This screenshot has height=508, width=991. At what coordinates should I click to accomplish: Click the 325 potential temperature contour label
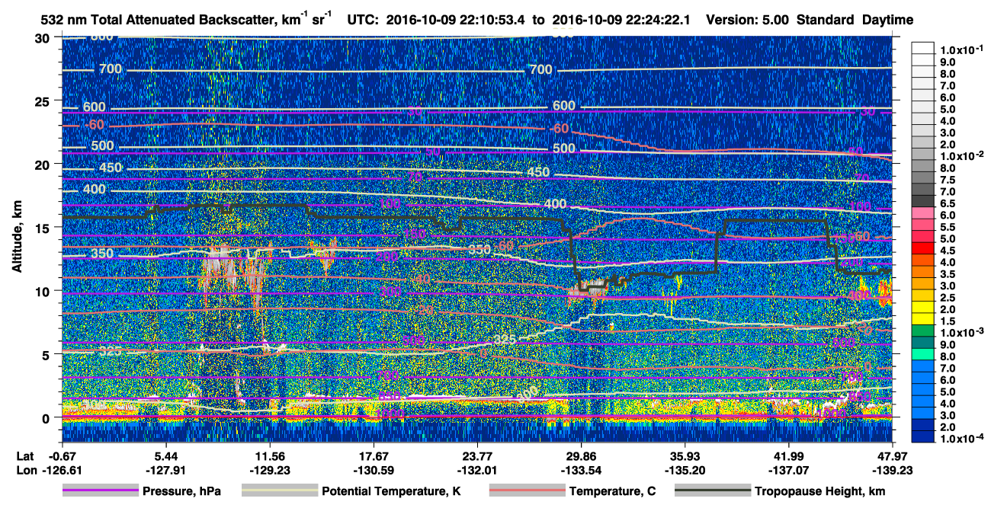tap(504, 340)
